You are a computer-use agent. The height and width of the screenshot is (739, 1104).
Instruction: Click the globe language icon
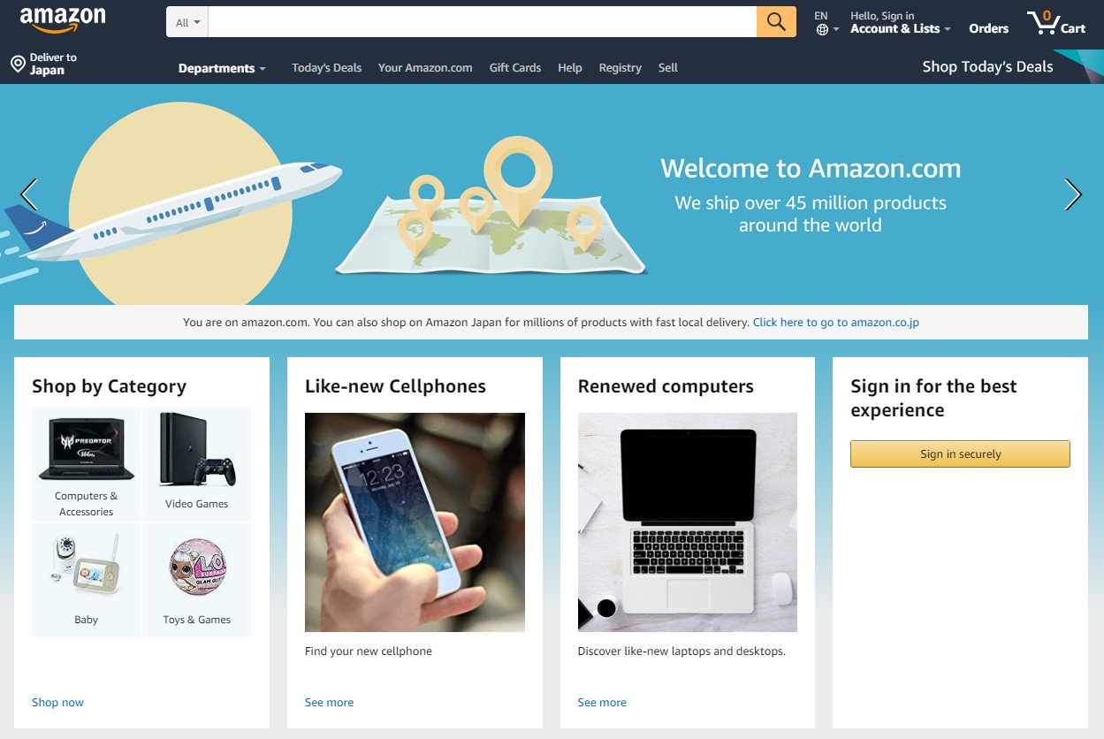[822, 29]
